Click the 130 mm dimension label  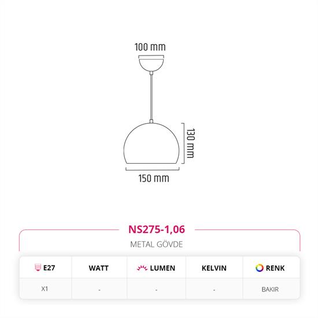click(x=191, y=143)
